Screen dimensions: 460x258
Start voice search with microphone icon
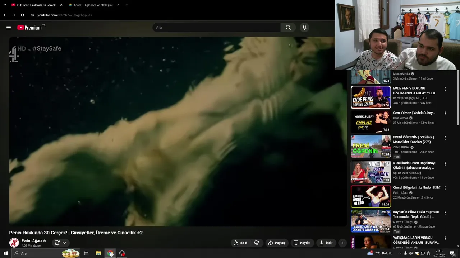304,28
